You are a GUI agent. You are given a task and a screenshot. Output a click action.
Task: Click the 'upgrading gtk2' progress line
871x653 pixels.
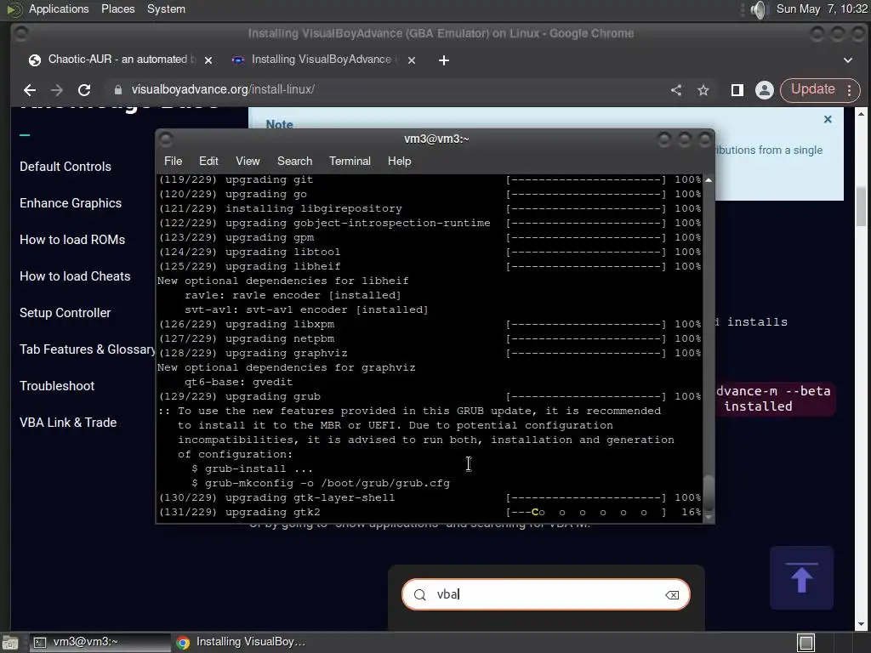pos(430,513)
